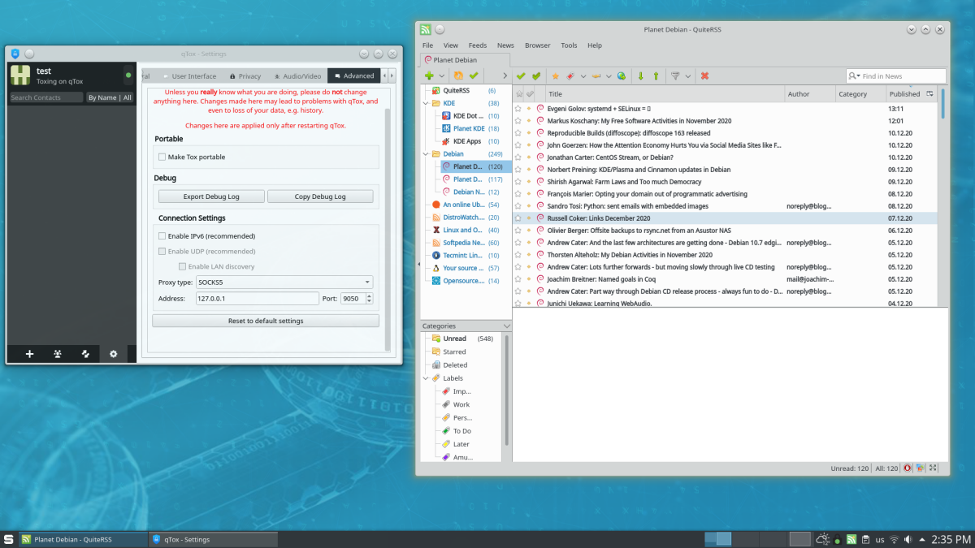Click the green down arrow next-unread icon
Image resolution: width=975 pixels, height=548 pixels.
640,76
